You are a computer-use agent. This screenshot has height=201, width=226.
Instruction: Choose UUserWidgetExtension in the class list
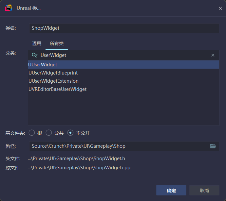(x=124, y=81)
